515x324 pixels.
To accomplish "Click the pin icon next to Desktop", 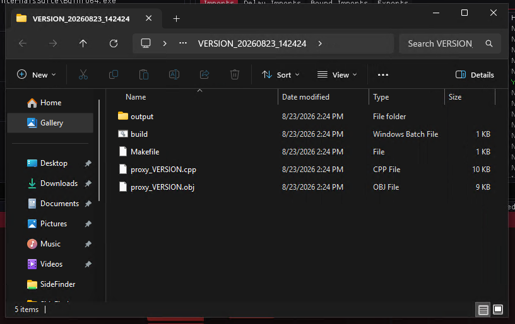I will 88,163.
